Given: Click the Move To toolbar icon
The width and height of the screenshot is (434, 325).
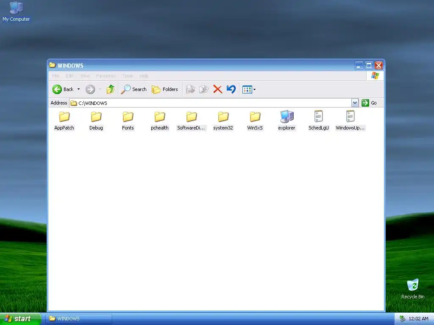Looking at the screenshot, I should (x=190, y=89).
